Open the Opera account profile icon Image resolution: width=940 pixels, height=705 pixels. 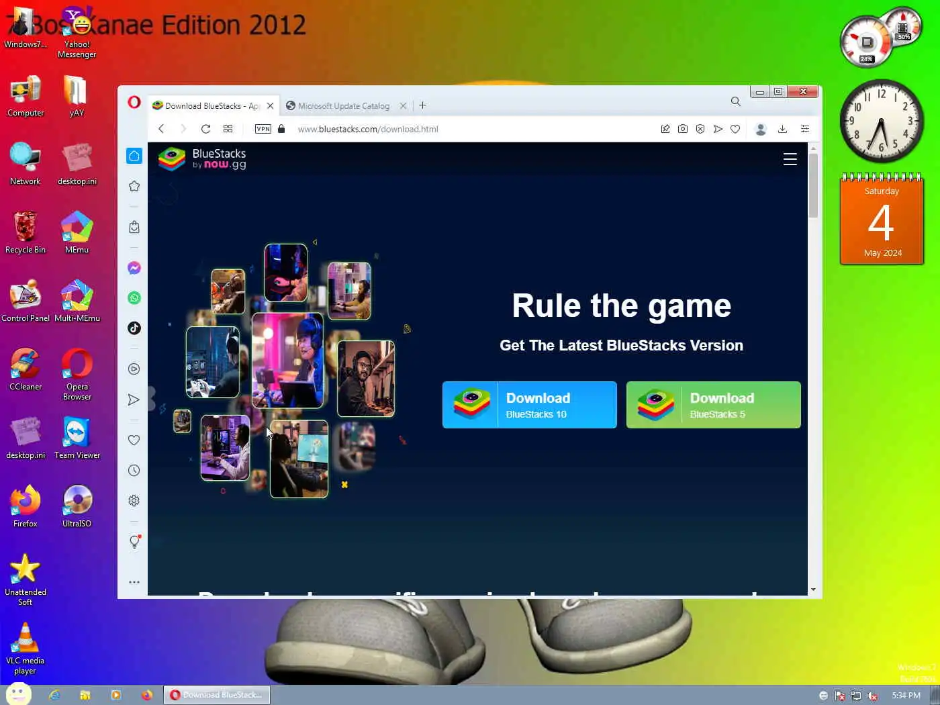pos(761,129)
